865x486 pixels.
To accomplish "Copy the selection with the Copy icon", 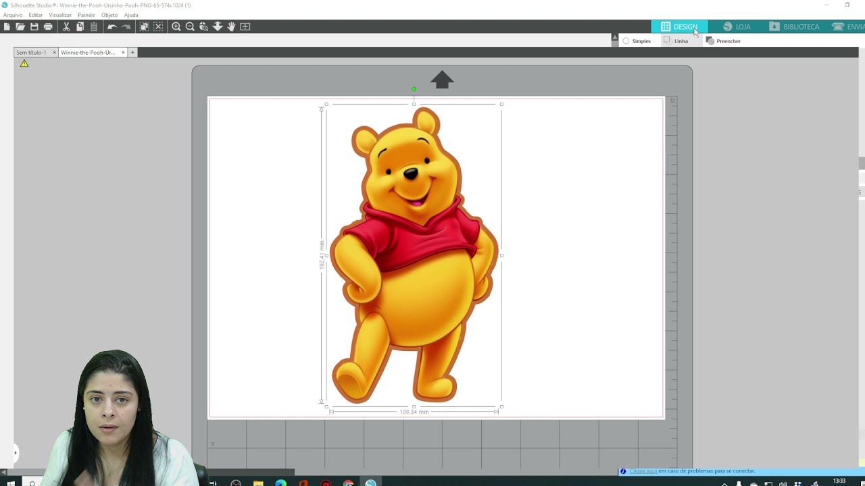I will [x=80, y=26].
